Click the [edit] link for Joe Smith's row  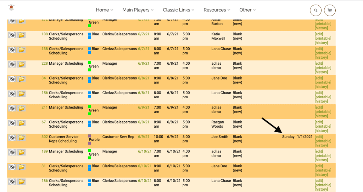[x=319, y=137]
